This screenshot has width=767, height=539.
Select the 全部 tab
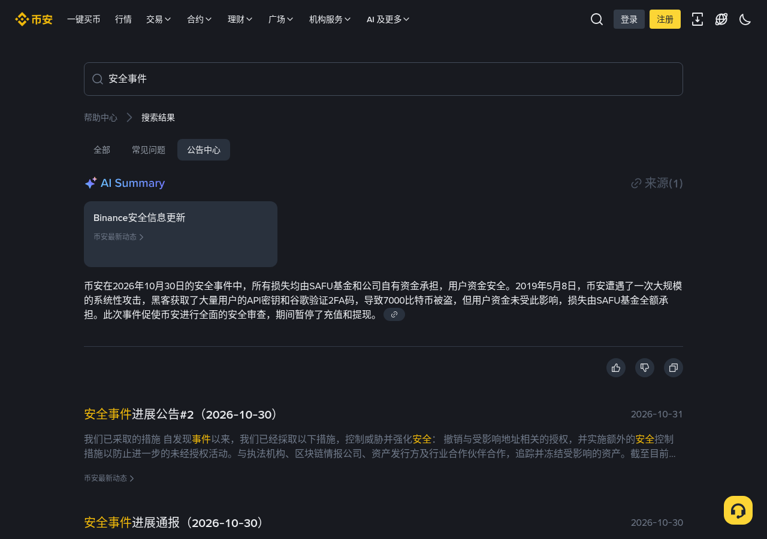(x=102, y=150)
